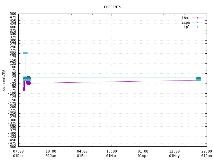Click the 01Feb x-axis date label
213x160 pixels.
tap(82, 156)
